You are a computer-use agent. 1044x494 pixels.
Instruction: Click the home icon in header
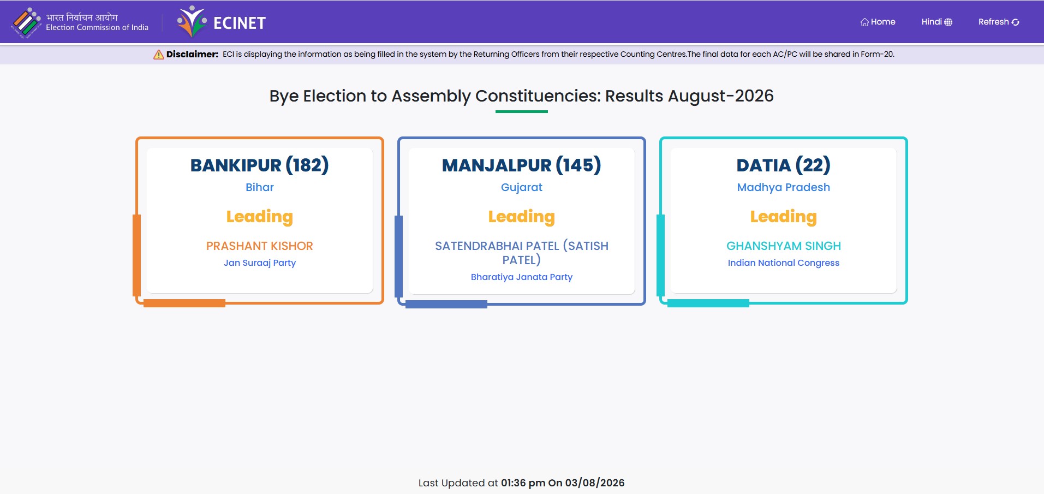tap(864, 22)
